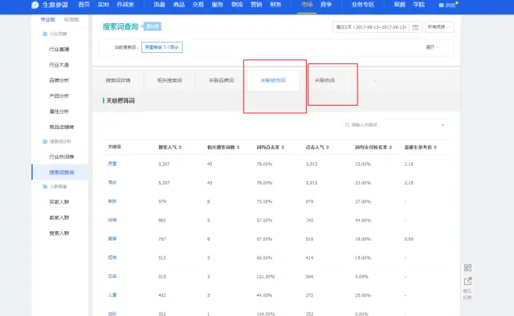This screenshot has height=316, width=514.
Task: Open 属性分析 in sidebar
Action: (59, 111)
